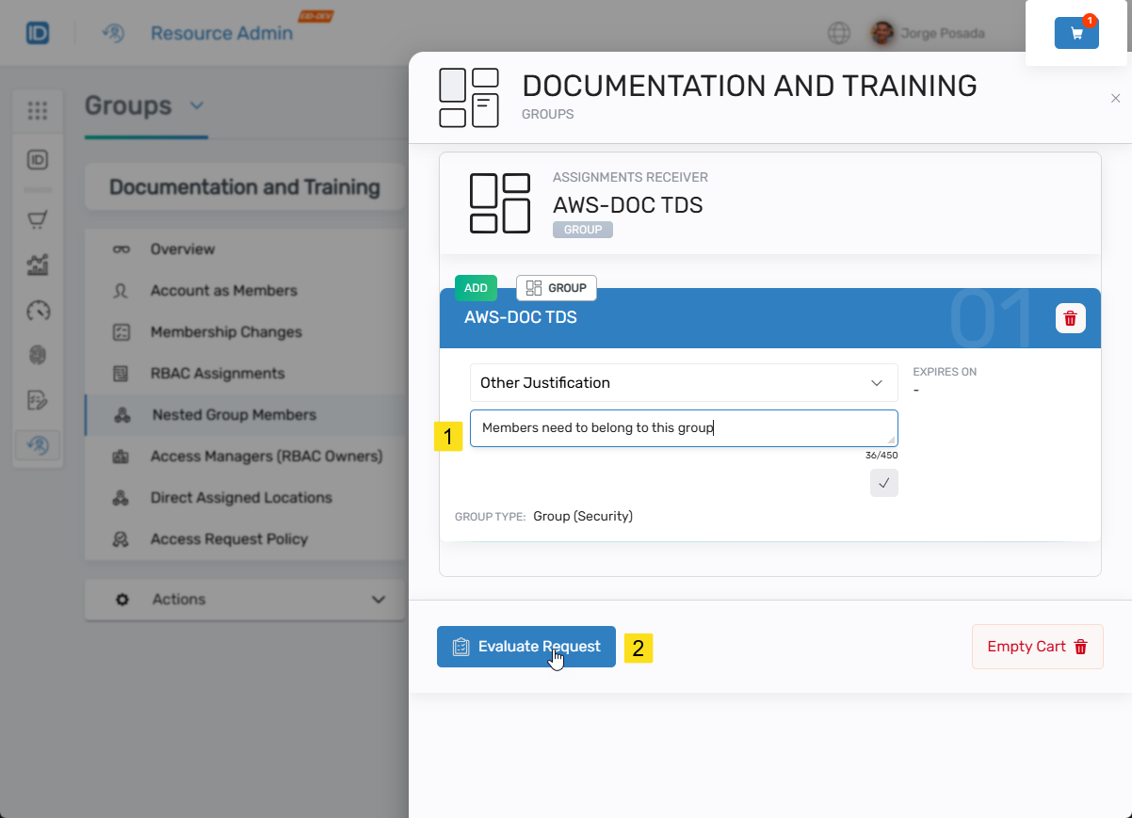Open the Other Justification dropdown
Image resolution: width=1132 pixels, height=818 pixels.
point(683,383)
